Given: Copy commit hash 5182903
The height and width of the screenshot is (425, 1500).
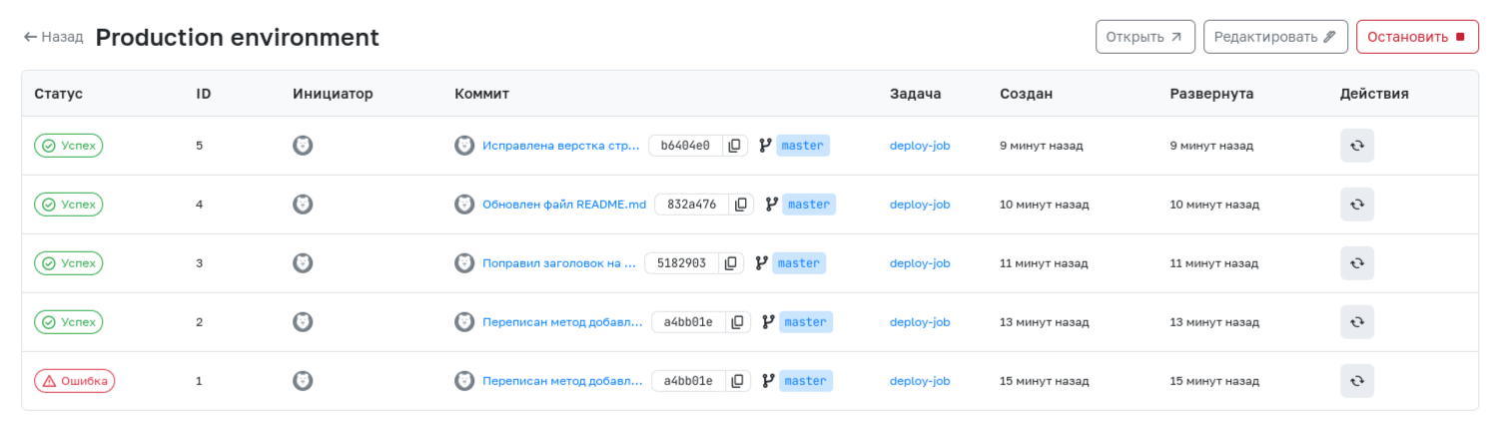Looking at the screenshot, I should (731, 263).
